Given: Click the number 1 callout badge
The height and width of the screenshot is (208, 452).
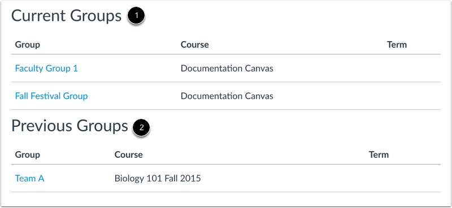Looking at the screenshot, I should point(136,16).
